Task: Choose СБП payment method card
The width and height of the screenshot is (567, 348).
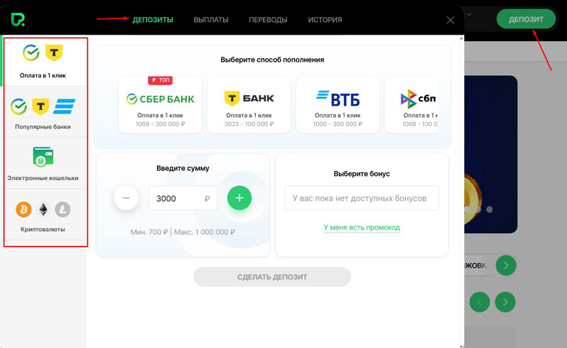Action: point(411,105)
